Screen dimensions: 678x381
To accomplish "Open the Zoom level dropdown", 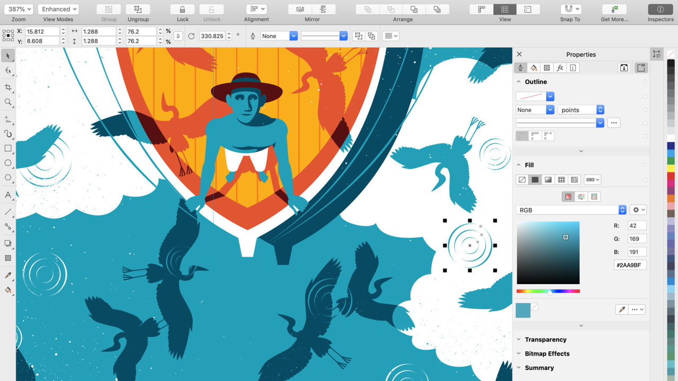I will (21, 9).
